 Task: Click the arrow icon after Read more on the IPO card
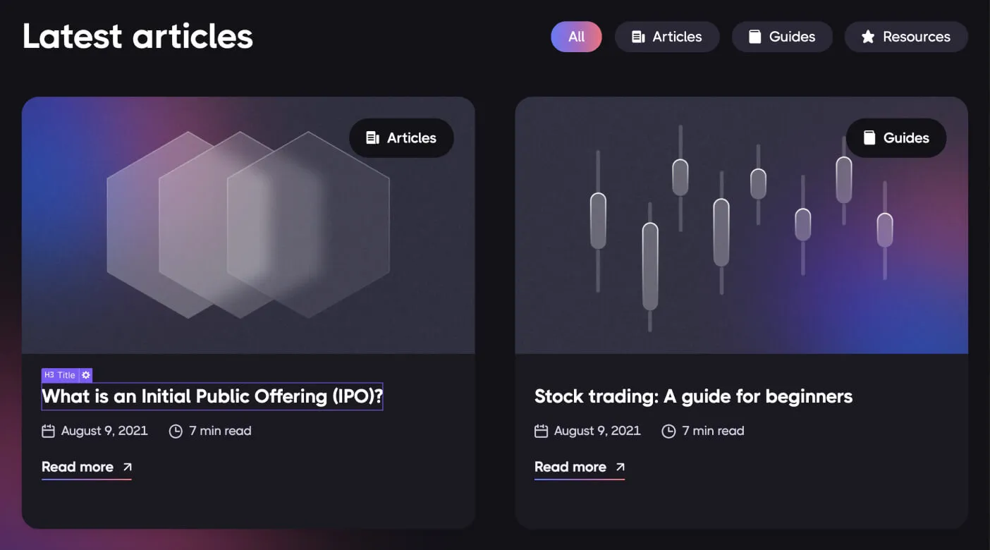tap(127, 466)
